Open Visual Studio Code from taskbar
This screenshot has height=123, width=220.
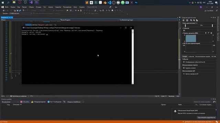click(x=109, y=2)
